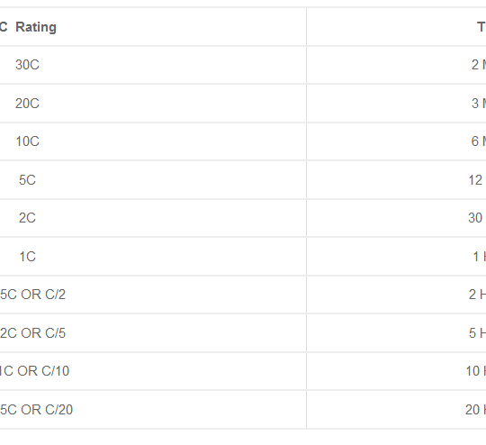The width and height of the screenshot is (486, 445).
Task: Click the C Rating column header
Action: point(28,27)
